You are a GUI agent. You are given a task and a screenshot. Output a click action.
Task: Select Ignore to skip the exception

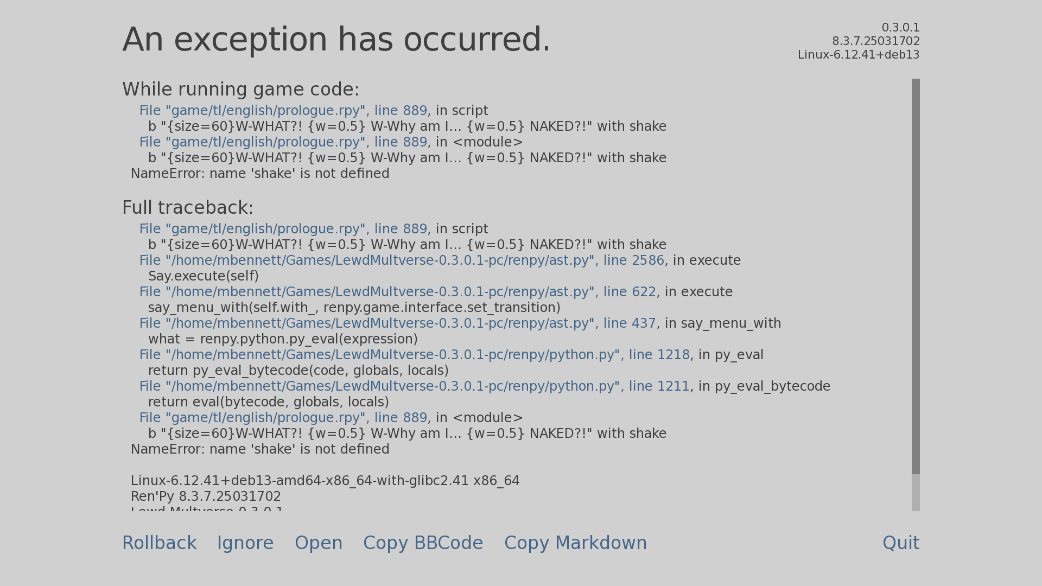pyautogui.click(x=245, y=543)
